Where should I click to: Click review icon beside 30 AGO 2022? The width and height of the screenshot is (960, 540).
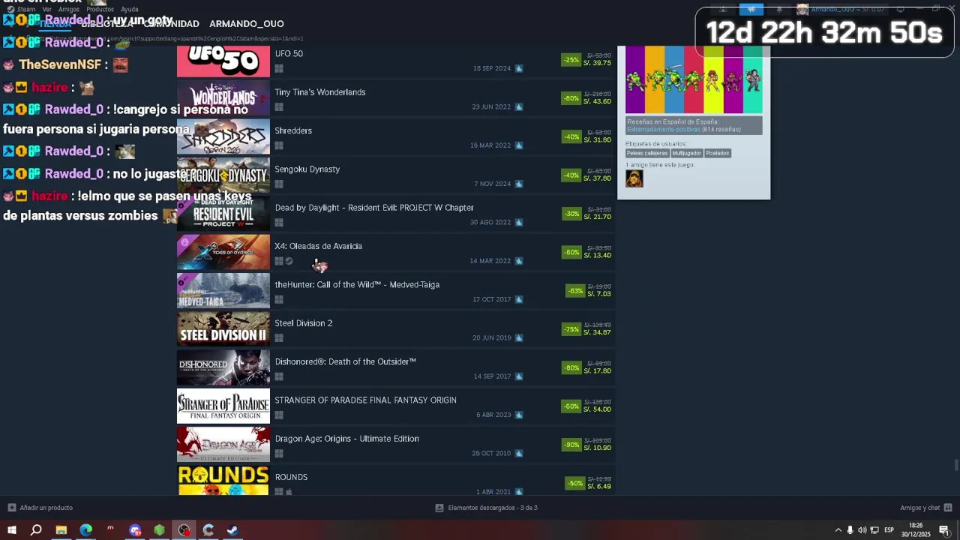(519, 223)
